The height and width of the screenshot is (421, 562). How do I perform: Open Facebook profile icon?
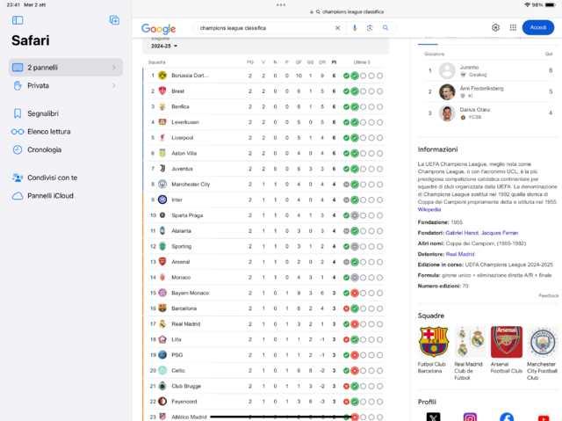pos(507,417)
